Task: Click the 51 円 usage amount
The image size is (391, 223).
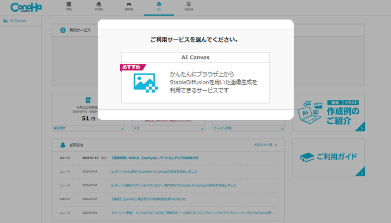Action: 88,118
